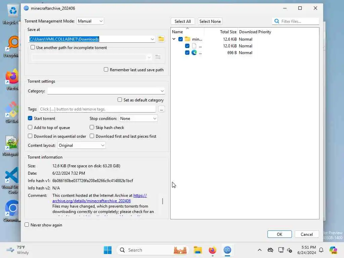The image size is (344, 258).
Task: Enable Download in sequential order
Action: pos(30,136)
